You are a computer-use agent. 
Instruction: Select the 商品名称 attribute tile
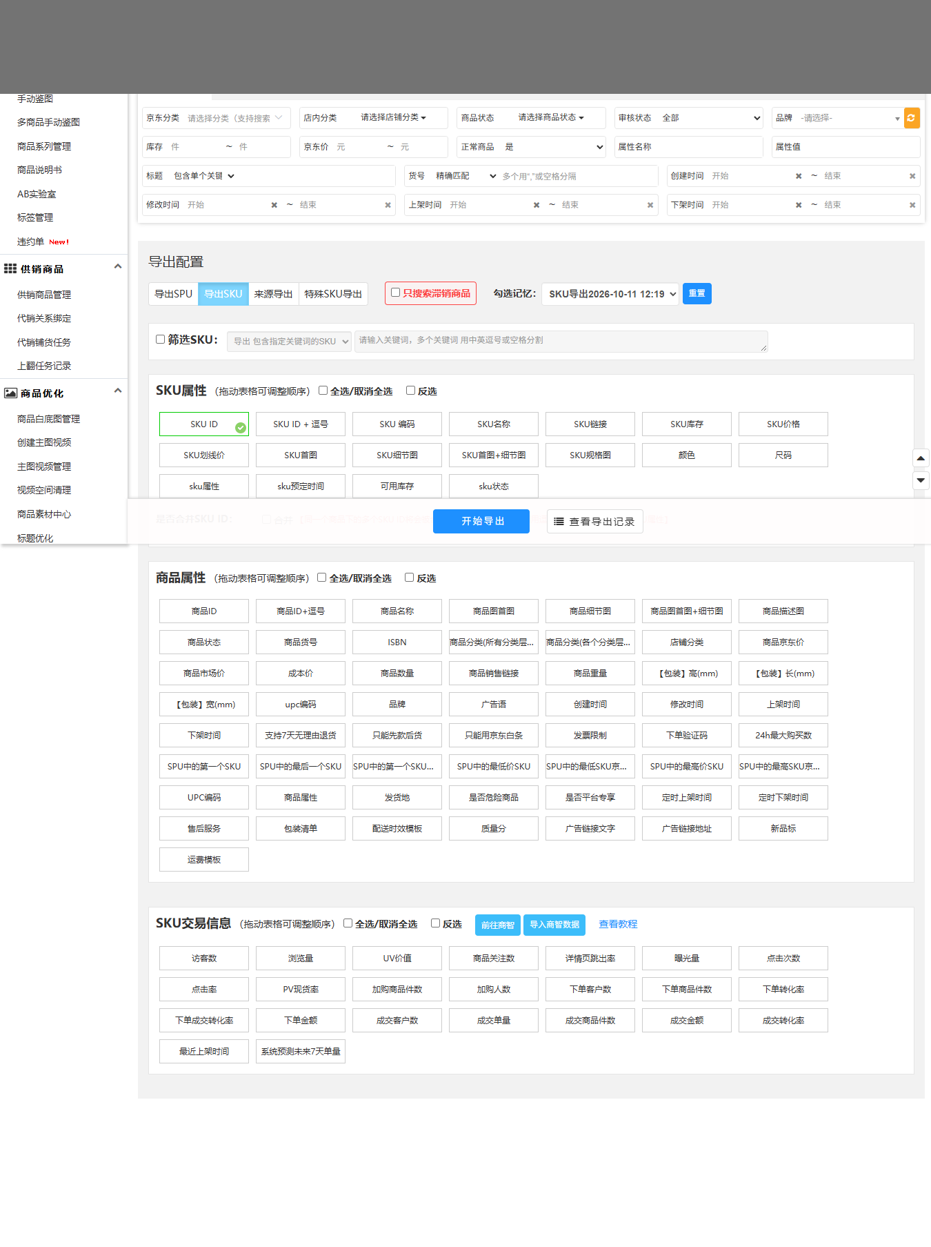tap(397, 611)
